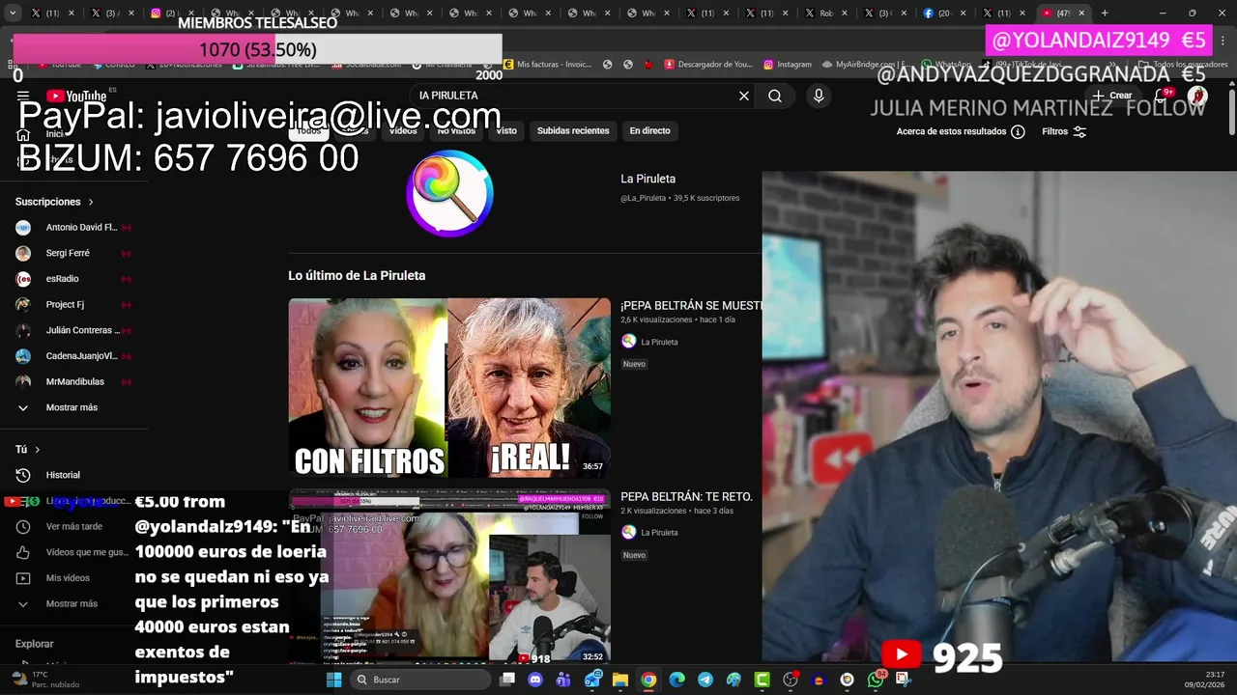Click the page vertical scrollbar
Viewport: 1237px width, 695px height.
pos(1231,111)
